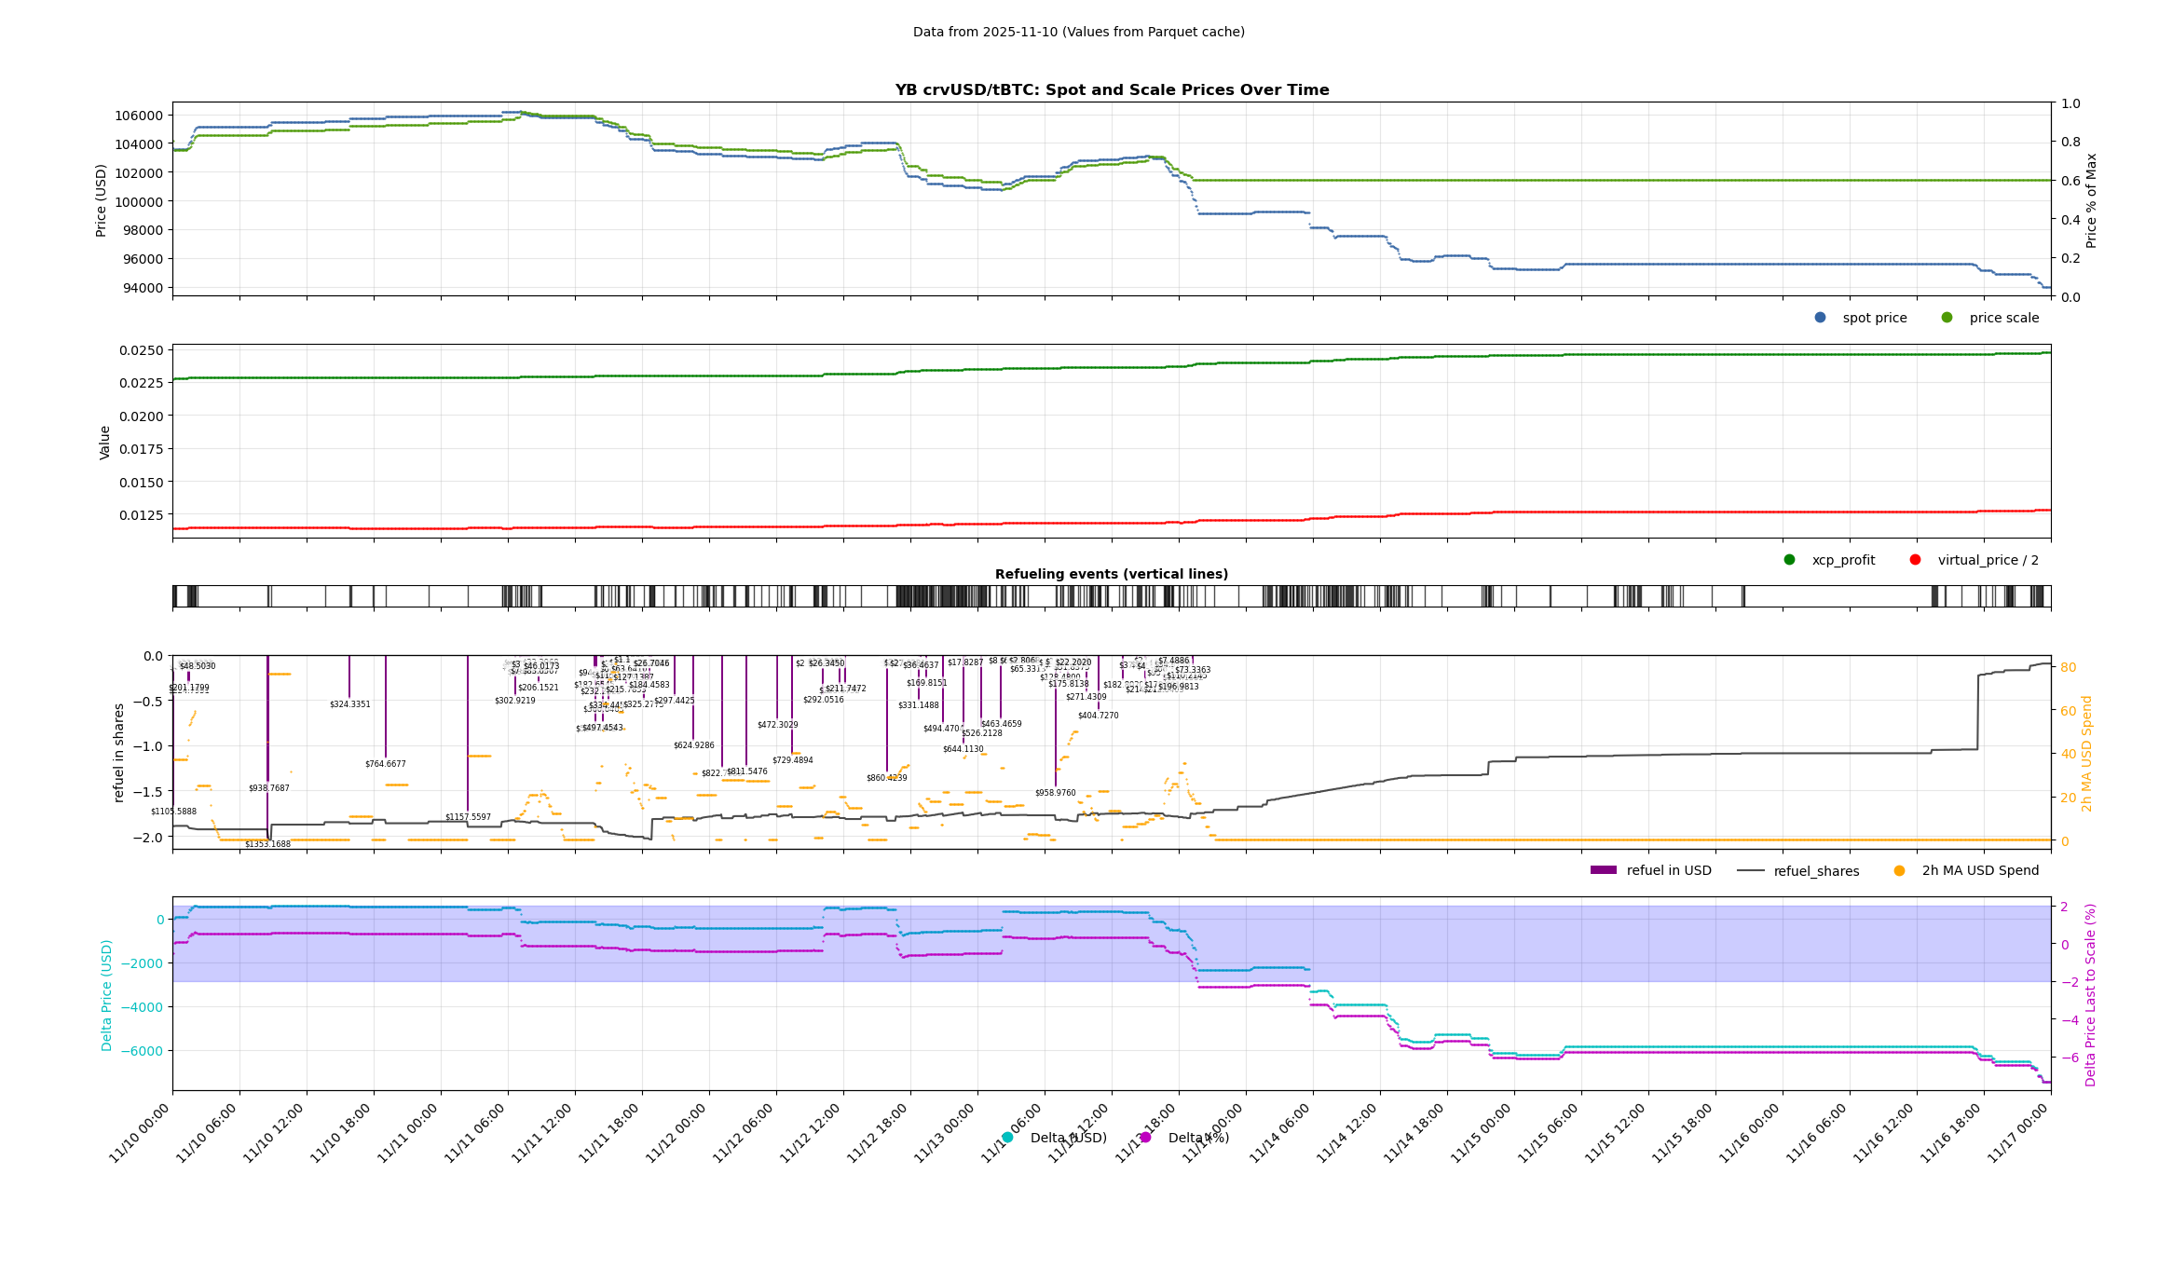The image size is (2159, 1283).
Task: Click the magenta Delta (%) legend marker
Action: (1145, 1138)
